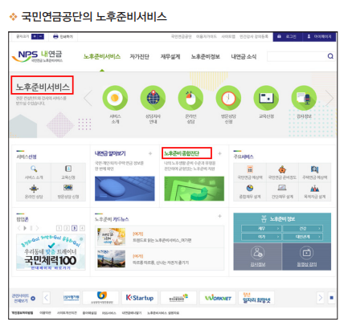The height and width of the screenshot is (330, 348).
Task: Click the search magnifier icon
Action: pyautogui.click(x=330, y=56)
